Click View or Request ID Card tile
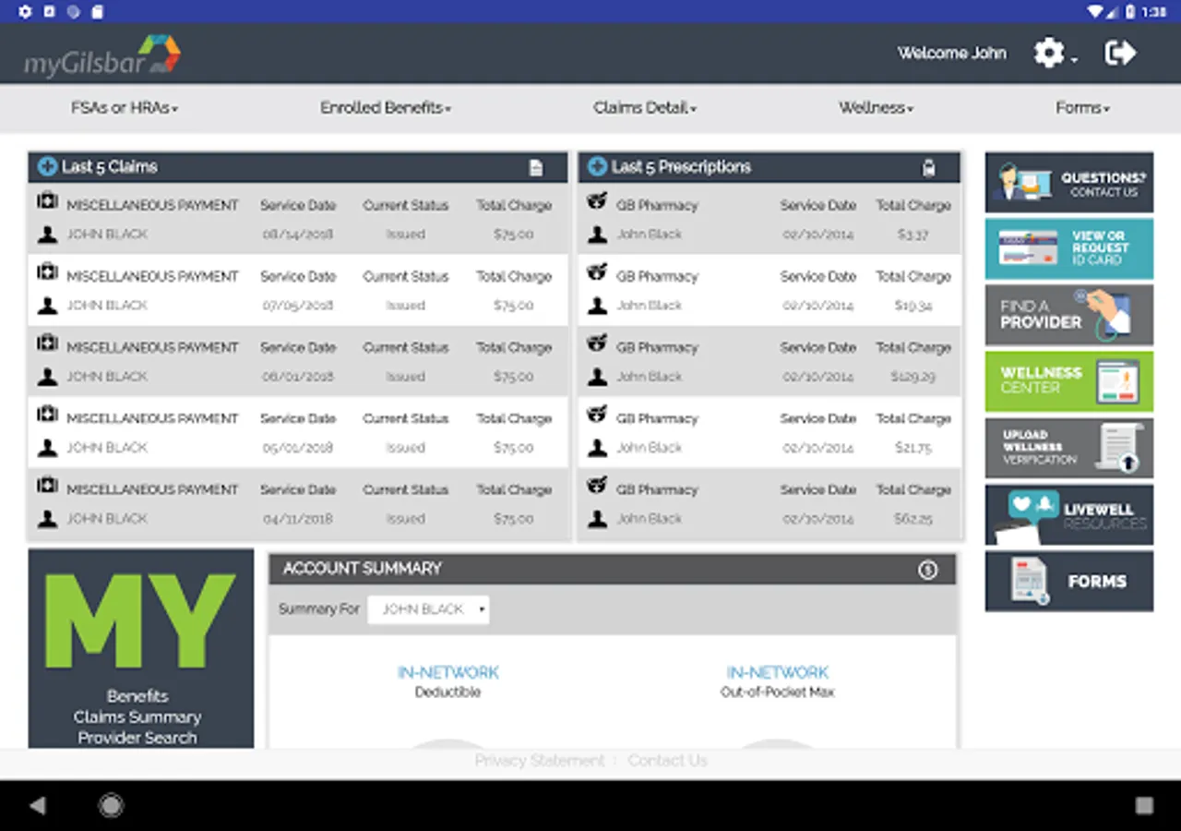This screenshot has height=831, width=1181. tap(1069, 249)
